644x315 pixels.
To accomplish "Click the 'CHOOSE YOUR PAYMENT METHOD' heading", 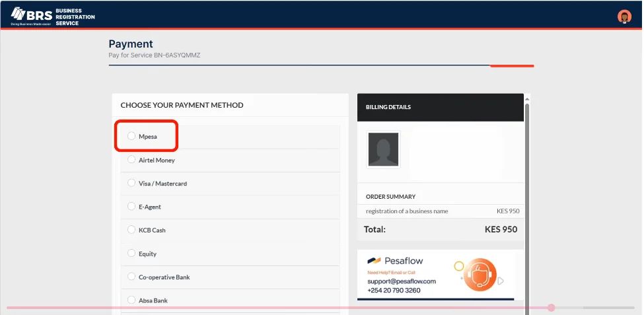I will pos(182,105).
